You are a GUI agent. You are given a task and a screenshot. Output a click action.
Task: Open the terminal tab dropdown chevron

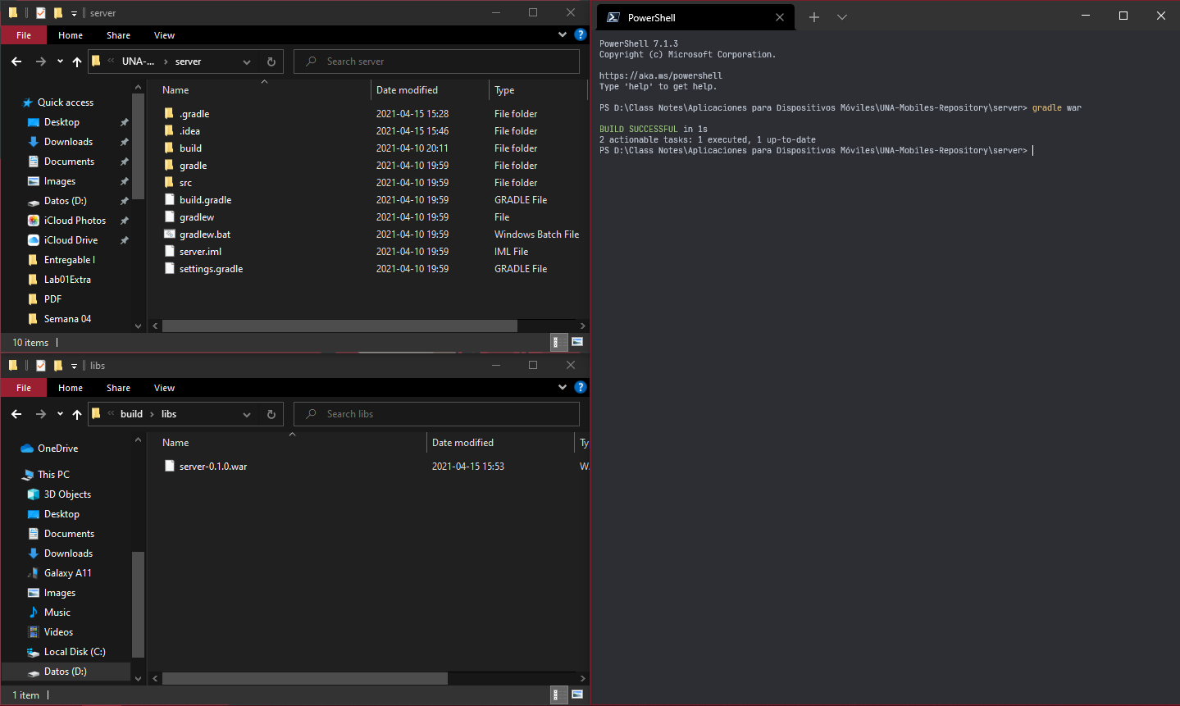(x=841, y=16)
